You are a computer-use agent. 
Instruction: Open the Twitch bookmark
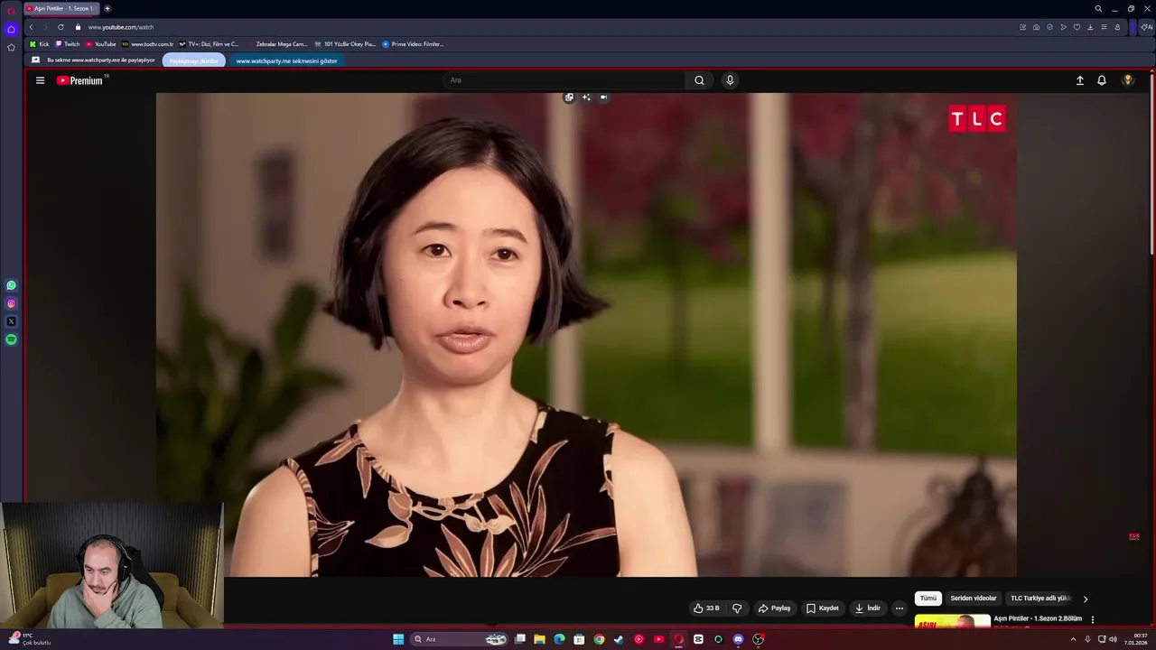[x=68, y=44]
